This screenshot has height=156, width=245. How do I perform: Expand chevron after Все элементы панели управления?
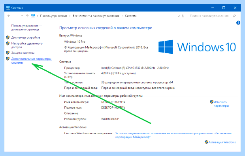coord(122,16)
